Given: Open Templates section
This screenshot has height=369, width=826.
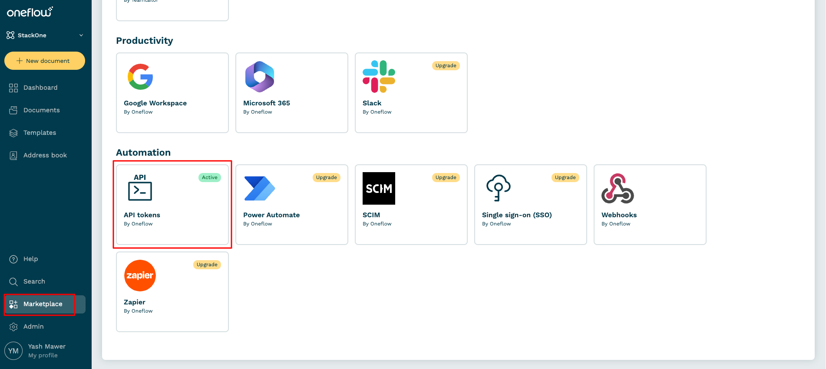Looking at the screenshot, I should 40,133.
